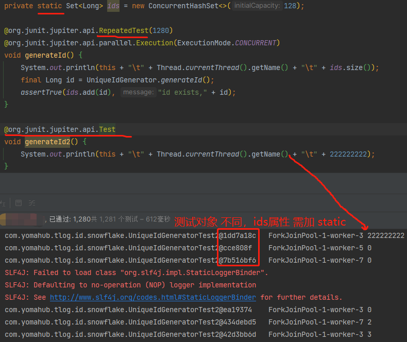Image resolution: width=407 pixels, height=342 pixels.
Task: Click console line with @42d3bb6d
Action: tap(188, 334)
